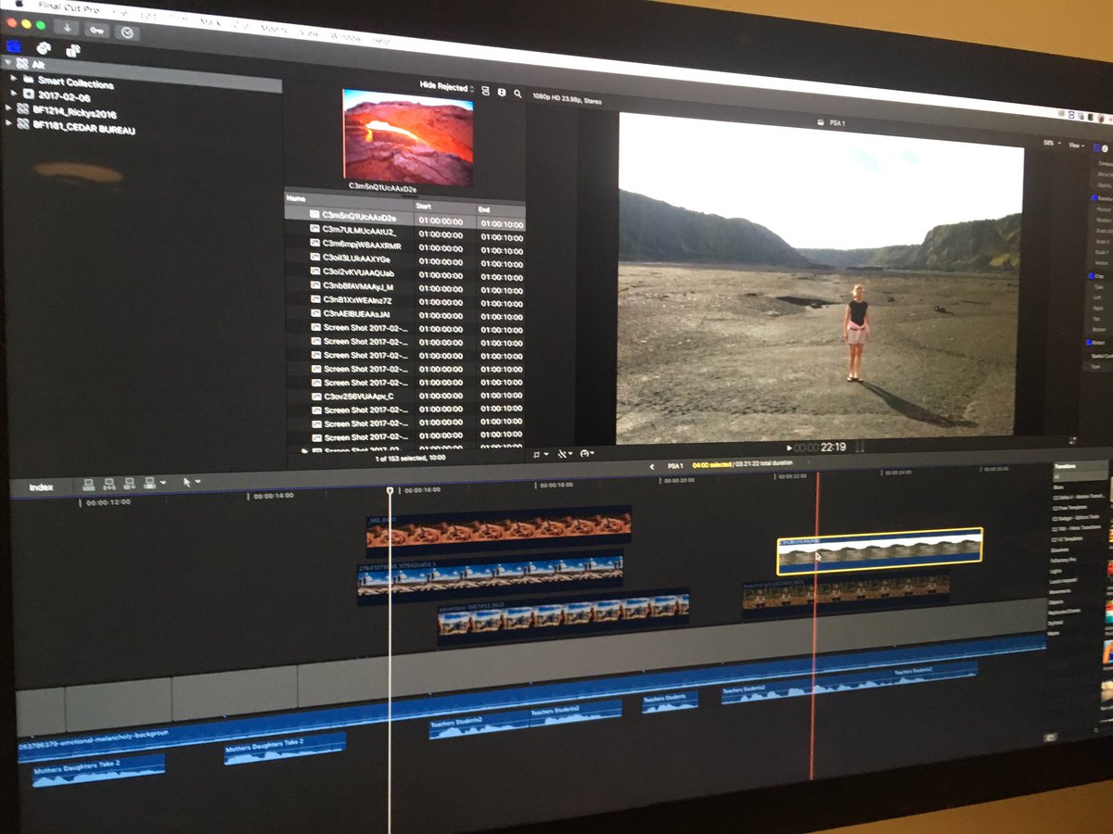Toggle the Transform checkbox in inspector
Screen dimensions: 1113x834
(1094, 198)
